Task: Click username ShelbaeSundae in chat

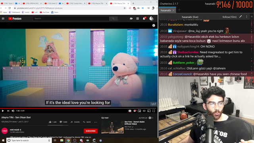Action: pos(188,52)
